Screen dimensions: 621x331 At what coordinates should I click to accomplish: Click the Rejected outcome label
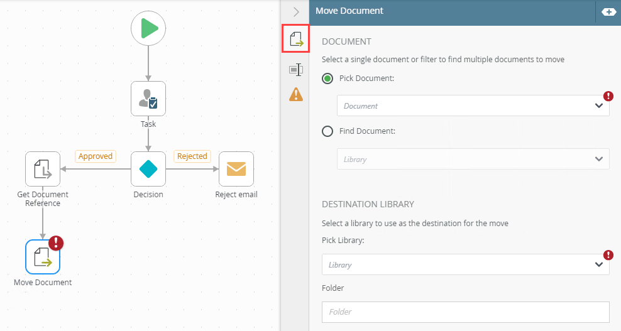[192, 156]
